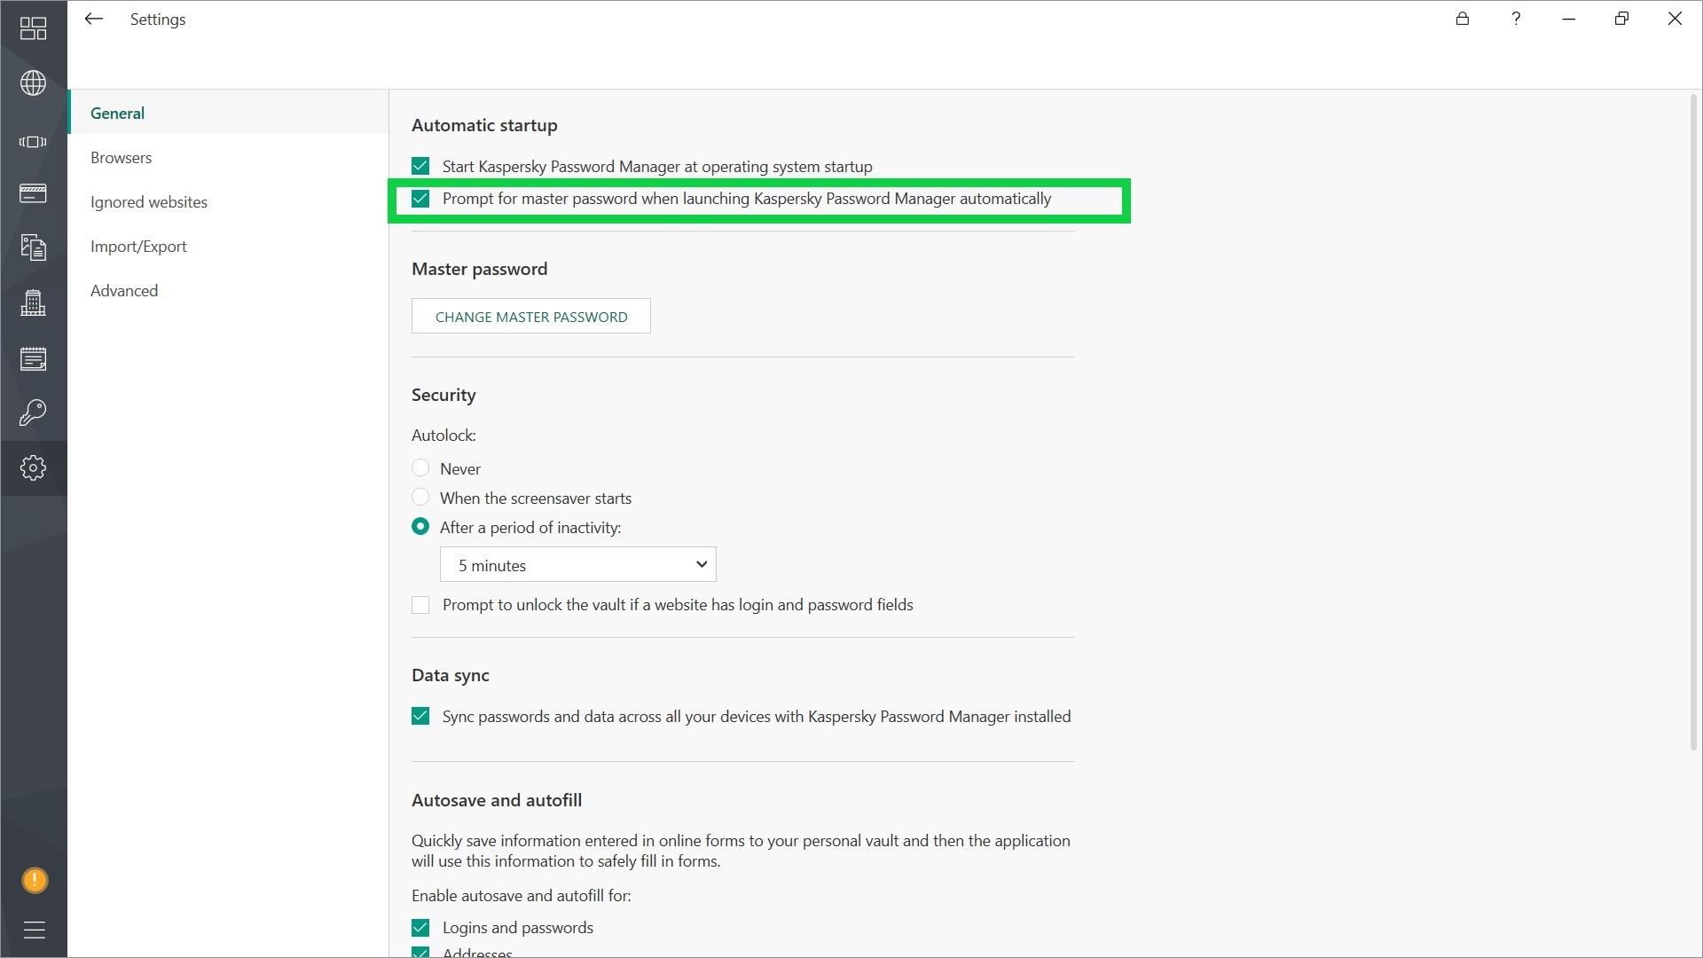Enable Prompt to unlock the vault checkbox
The height and width of the screenshot is (958, 1703).
click(420, 605)
